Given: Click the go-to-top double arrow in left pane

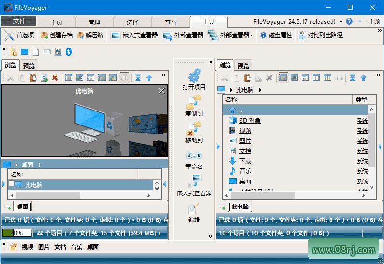Looking at the screenshot, I should tap(138, 78).
